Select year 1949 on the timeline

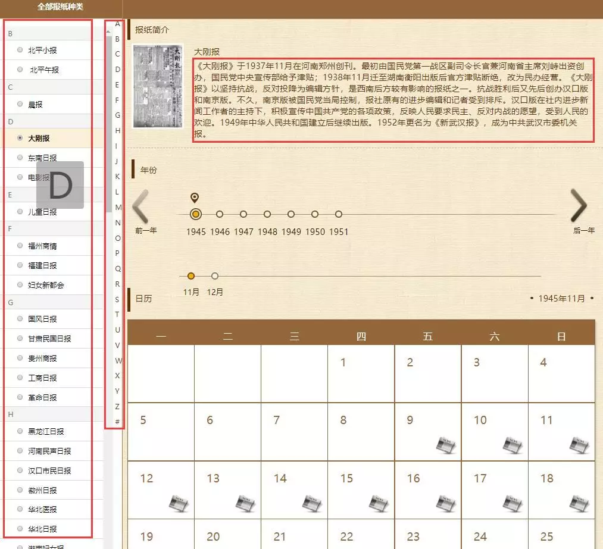pyautogui.click(x=291, y=214)
